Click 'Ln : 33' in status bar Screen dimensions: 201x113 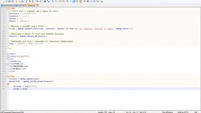pyautogui.click(x=128, y=112)
